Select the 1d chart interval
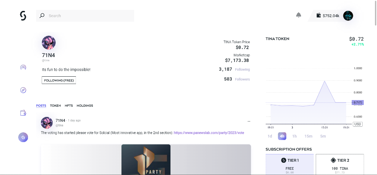This screenshot has width=377, height=175. point(270,136)
